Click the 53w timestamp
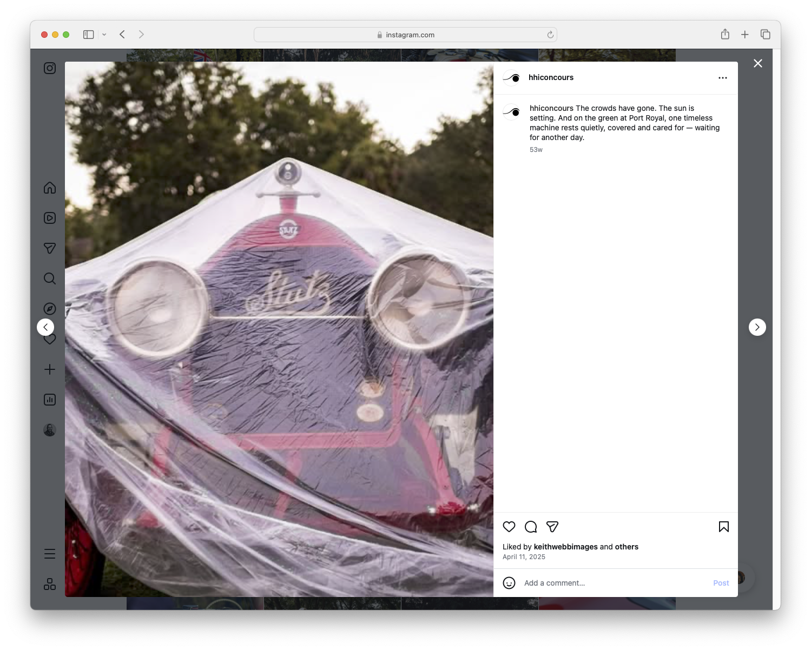 536,150
